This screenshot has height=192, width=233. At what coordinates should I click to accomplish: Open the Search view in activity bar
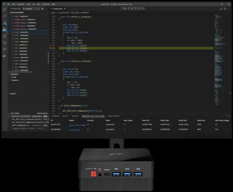[x=4, y=16]
